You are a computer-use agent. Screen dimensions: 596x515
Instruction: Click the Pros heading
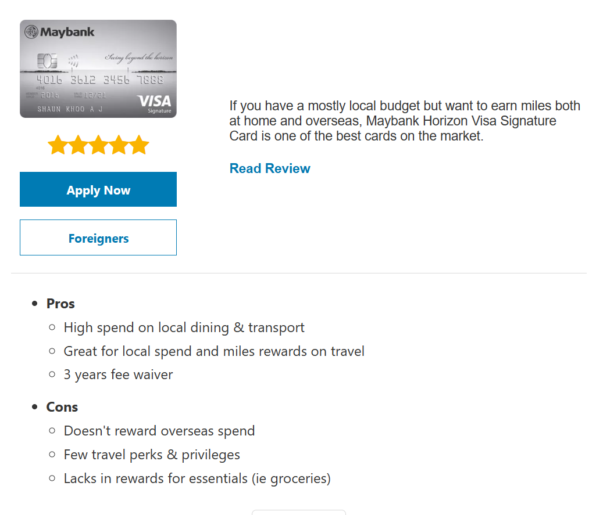pos(60,304)
